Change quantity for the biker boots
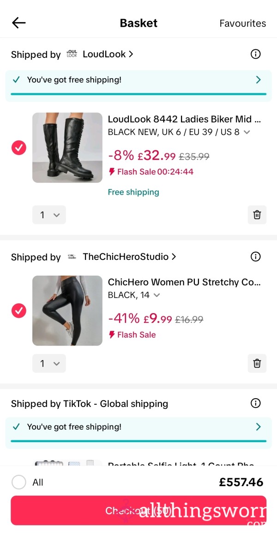The width and height of the screenshot is (277, 536). [x=49, y=215]
